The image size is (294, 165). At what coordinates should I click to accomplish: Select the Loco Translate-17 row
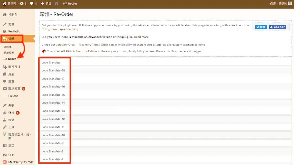coord(165,79)
